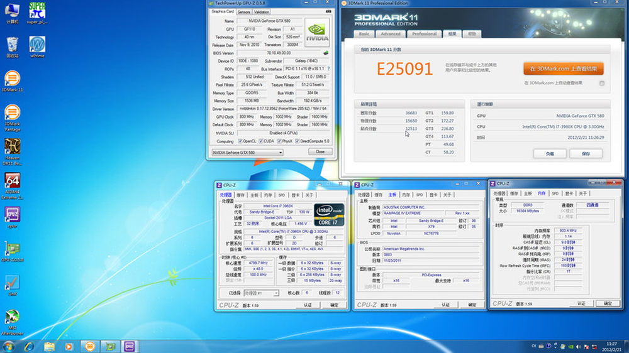
Task: Select the Graphics Card tab in GPU-Z
Action: 223,11
